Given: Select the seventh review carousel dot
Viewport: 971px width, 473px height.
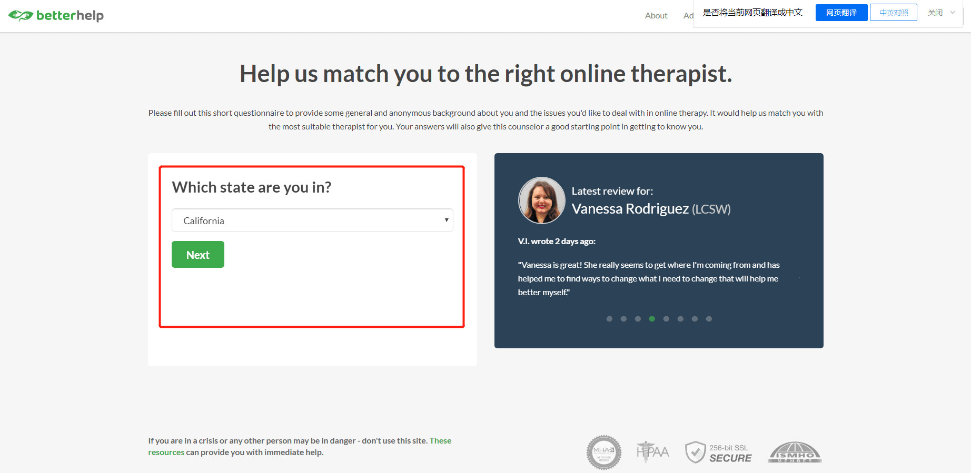Looking at the screenshot, I should pos(695,319).
